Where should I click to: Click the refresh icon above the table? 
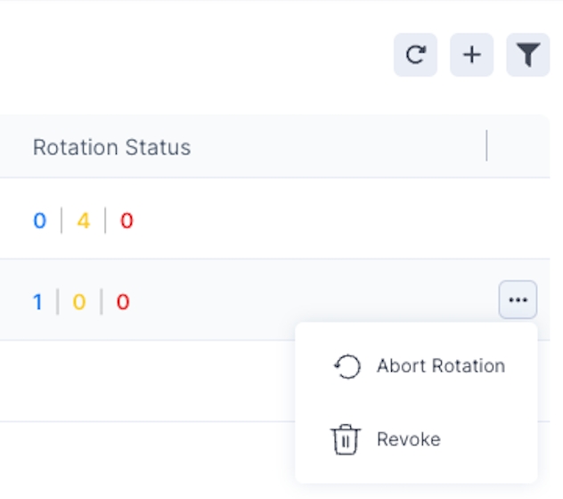(415, 55)
